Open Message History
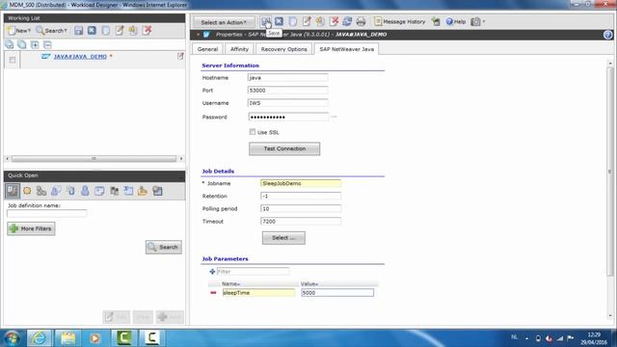 (400, 21)
